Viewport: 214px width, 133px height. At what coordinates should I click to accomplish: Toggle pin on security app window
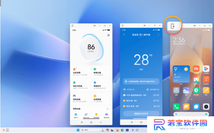click(94, 25)
